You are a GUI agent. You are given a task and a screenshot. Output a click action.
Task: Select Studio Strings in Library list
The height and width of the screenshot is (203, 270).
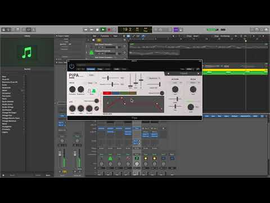tap(8, 107)
